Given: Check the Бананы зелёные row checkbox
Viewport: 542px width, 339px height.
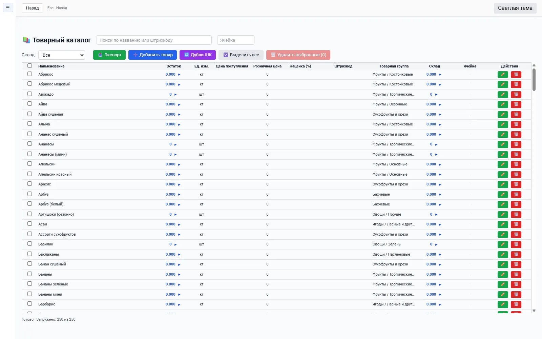Looking at the screenshot, I should click(29, 284).
